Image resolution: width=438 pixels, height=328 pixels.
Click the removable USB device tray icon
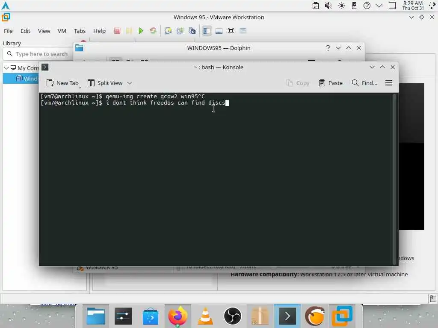pos(354,6)
